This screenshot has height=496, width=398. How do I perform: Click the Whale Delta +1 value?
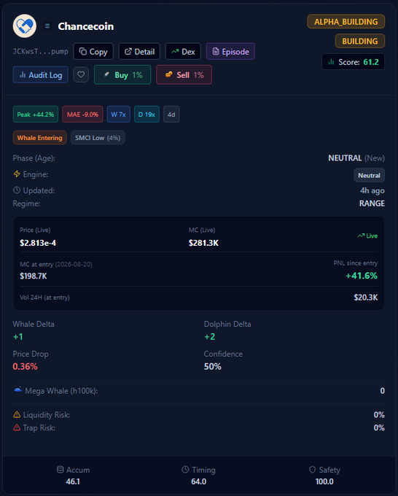(x=18, y=336)
